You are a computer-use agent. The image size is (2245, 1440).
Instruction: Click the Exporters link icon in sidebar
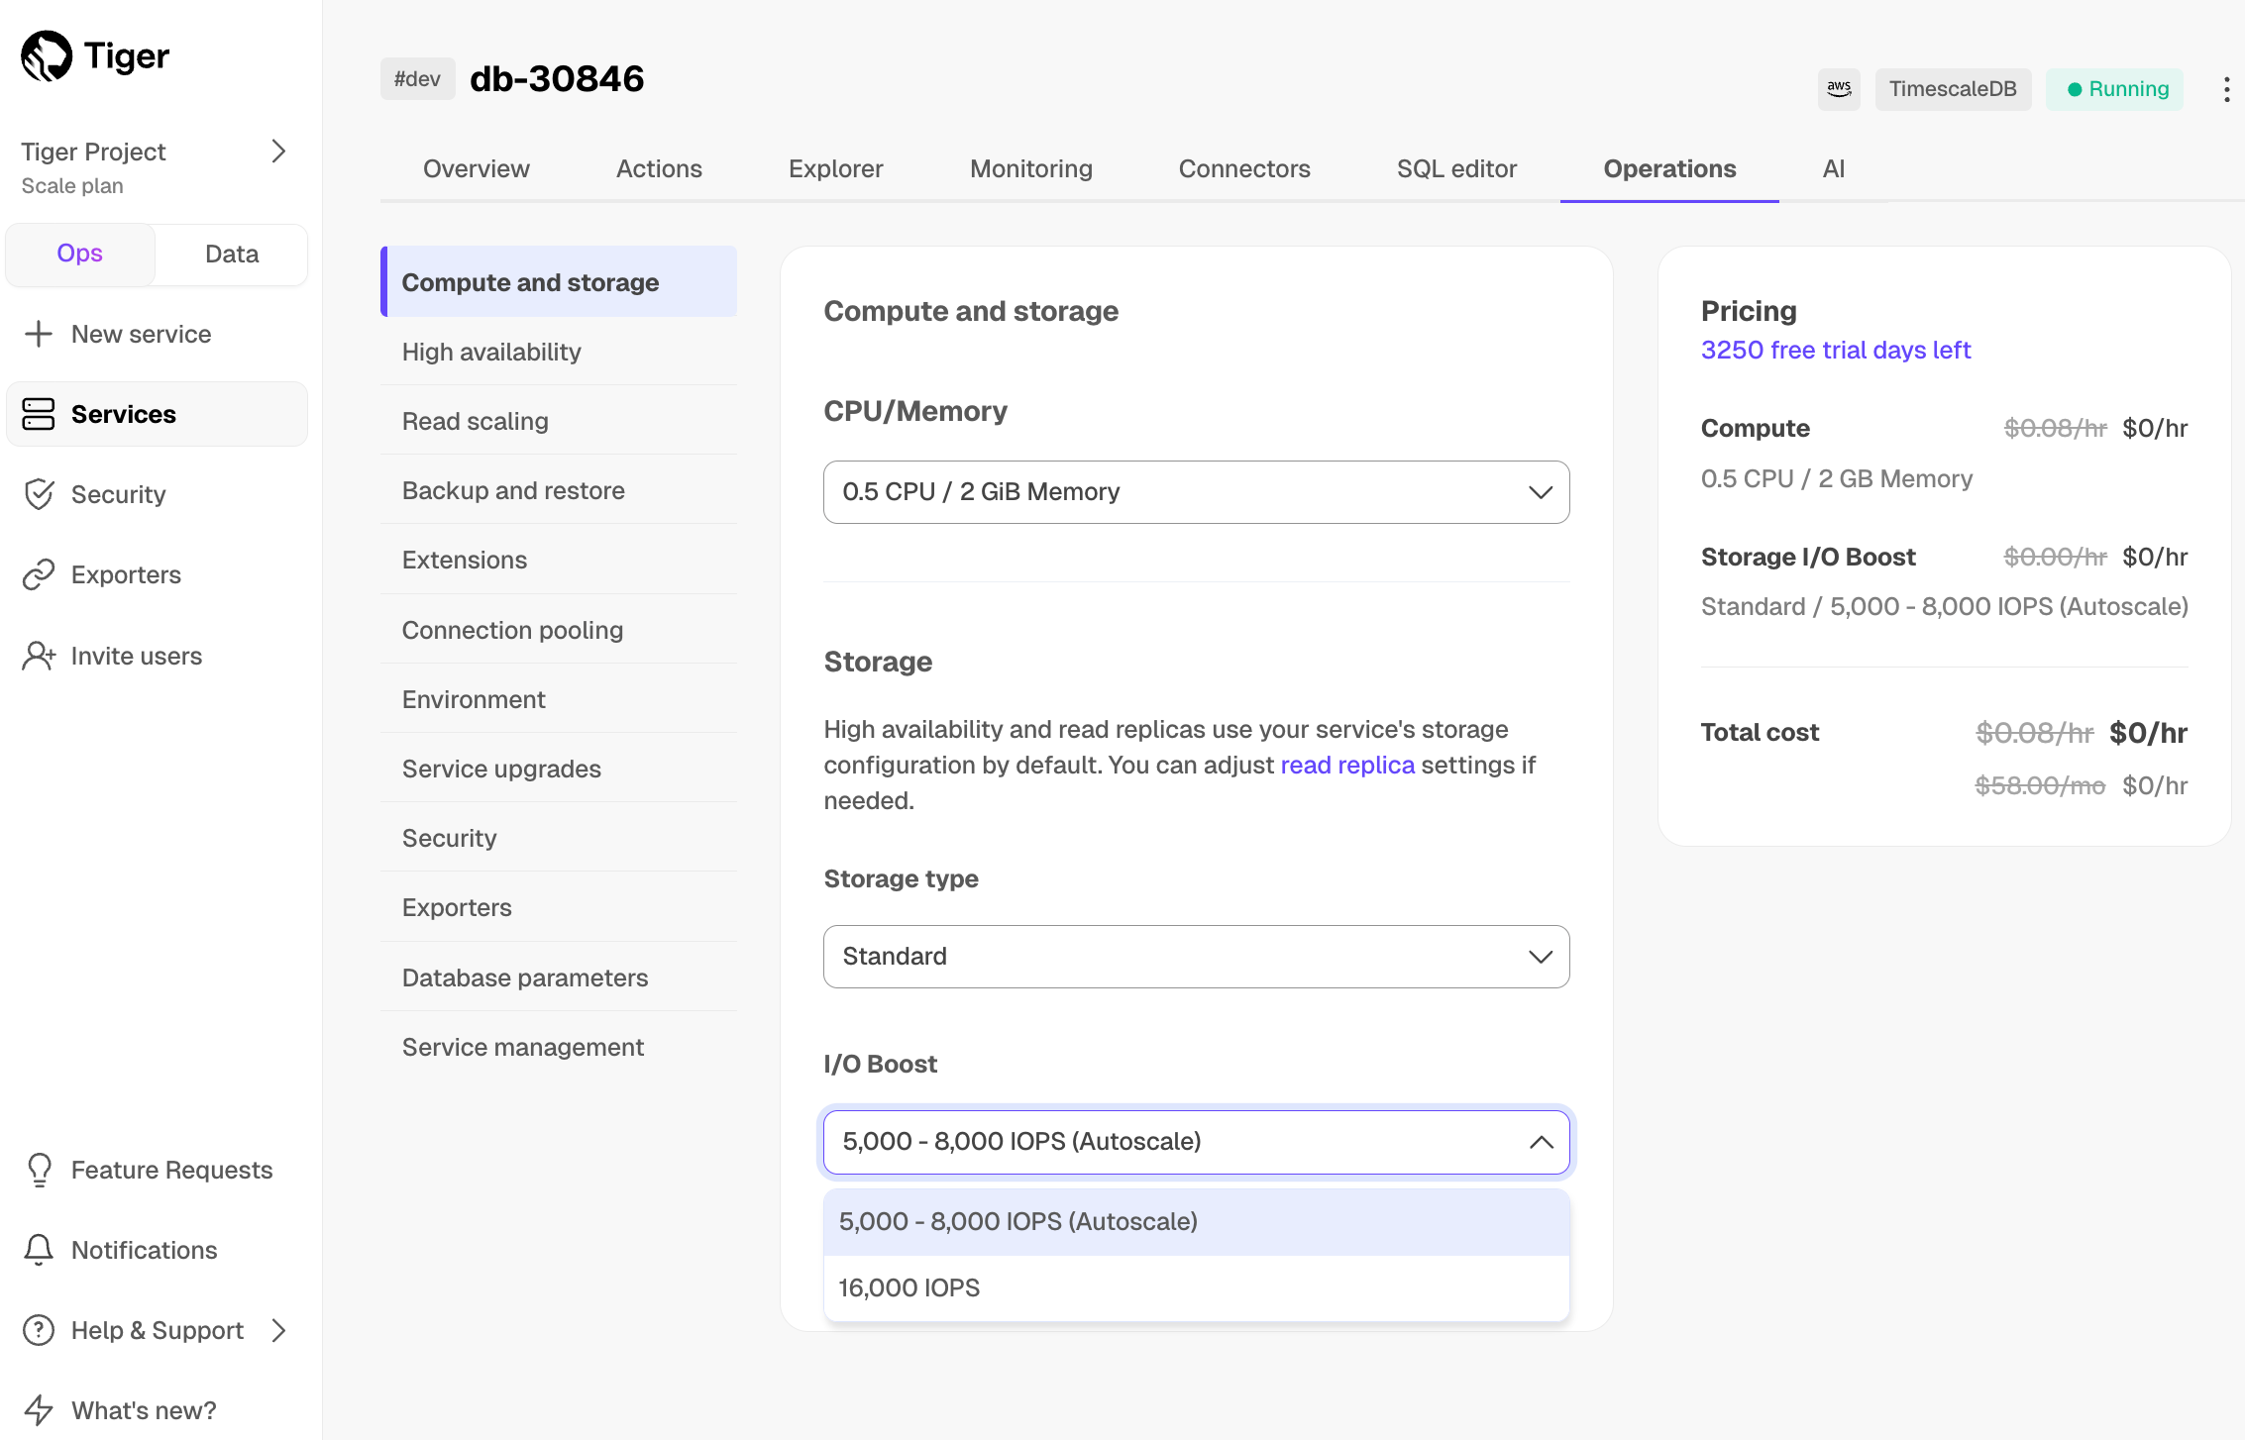(38, 574)
